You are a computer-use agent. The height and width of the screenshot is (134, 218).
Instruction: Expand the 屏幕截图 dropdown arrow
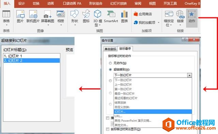point(48,25)
